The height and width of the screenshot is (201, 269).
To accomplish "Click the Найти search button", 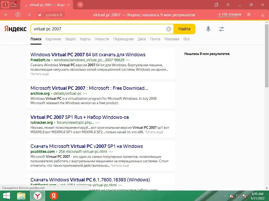I will tap(184, 29).
